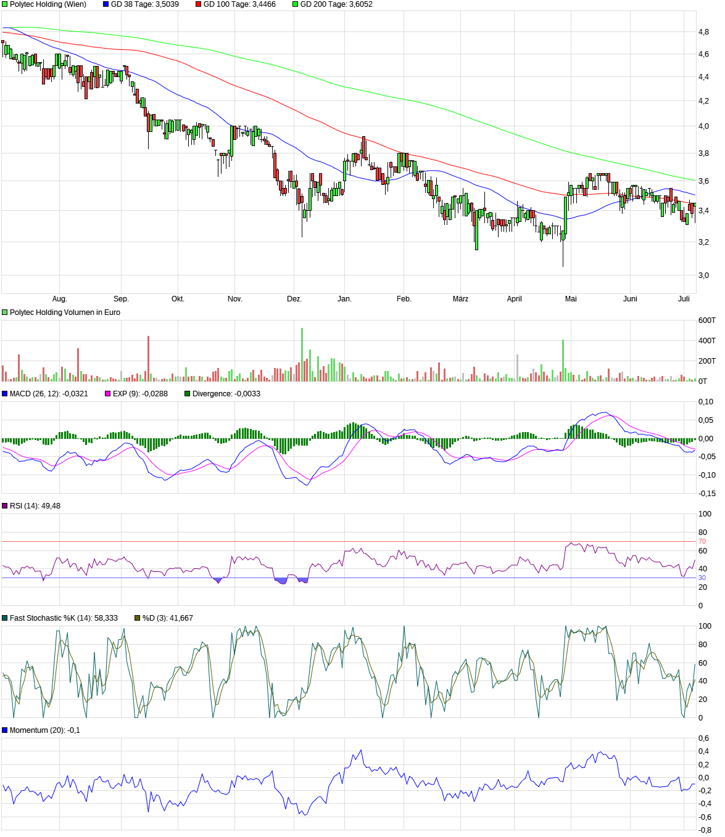Screen dimensions: 725x837
Task: Click the tall green volume bar before Mai
Action: pyautogui.click(x=563, y=361)
